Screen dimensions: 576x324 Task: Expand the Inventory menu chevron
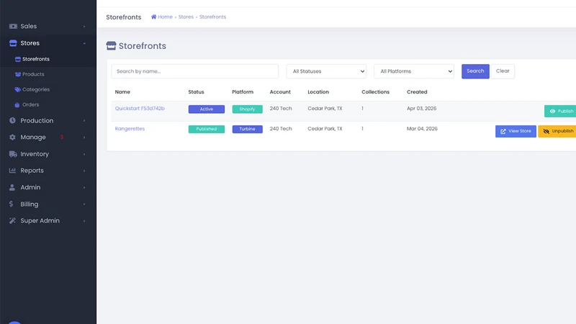point(84,154)
